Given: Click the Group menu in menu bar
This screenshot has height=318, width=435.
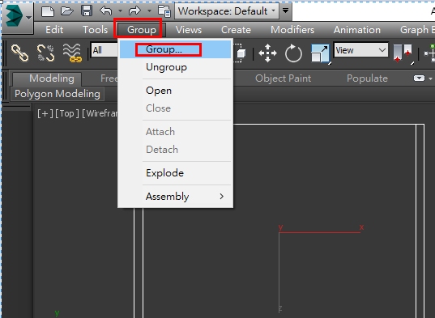Looking at the screenshot, I should coord(142,30).
